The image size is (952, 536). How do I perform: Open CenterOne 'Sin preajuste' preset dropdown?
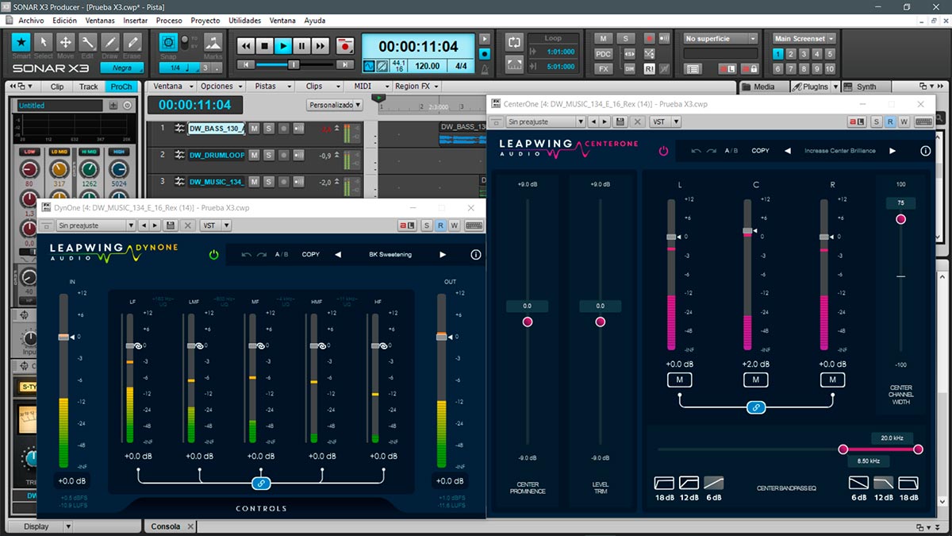pos(547,122)
